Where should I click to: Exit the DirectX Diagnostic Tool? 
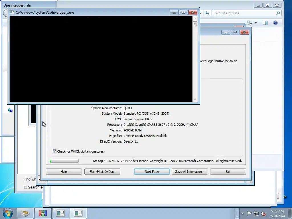tap(228, 171)
